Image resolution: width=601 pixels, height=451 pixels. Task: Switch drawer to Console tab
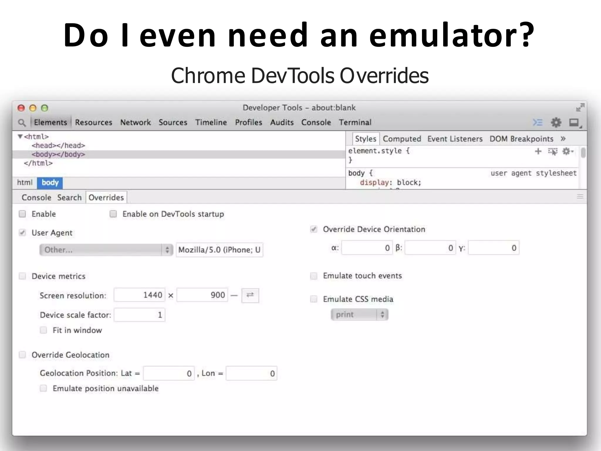pos(36,197)
